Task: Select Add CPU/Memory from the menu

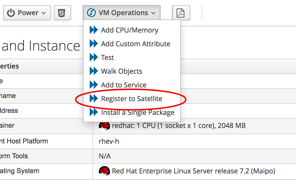Action: [129, 30]
